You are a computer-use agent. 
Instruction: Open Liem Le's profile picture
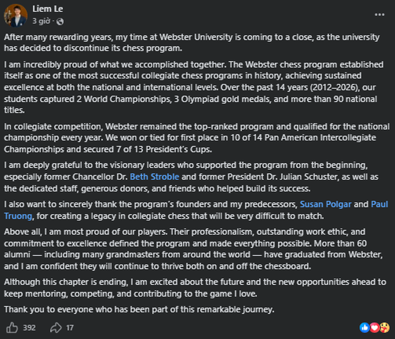pos(16,16)
